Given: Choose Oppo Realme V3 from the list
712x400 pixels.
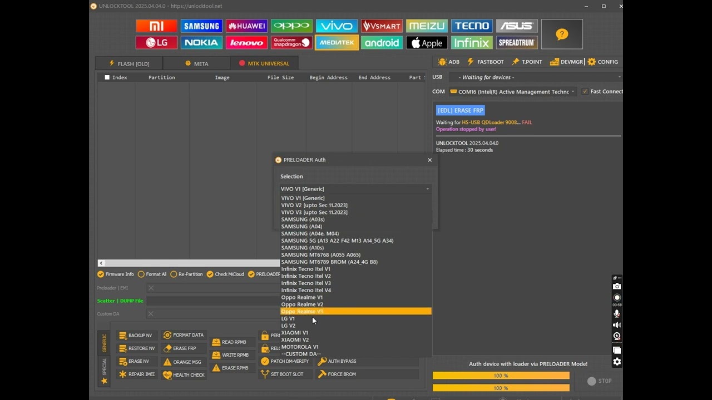Looking at the screenshot, I should click(x=356, y=312).
